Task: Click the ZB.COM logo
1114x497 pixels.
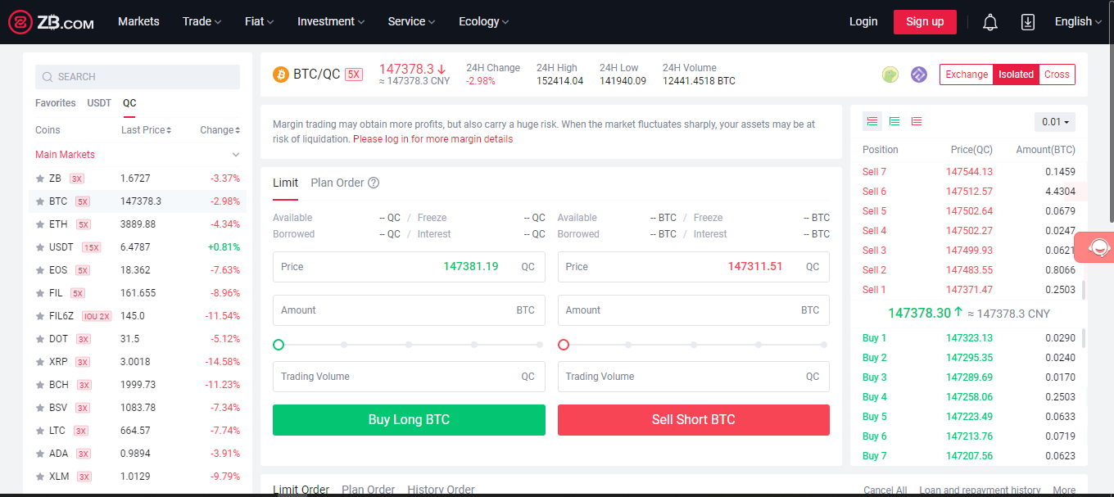Action: pos(52,22)
